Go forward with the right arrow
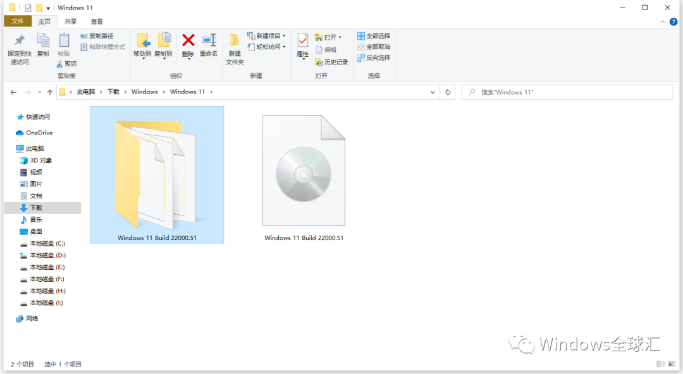This screenshot has width=683, height=374. pos(28,92)
